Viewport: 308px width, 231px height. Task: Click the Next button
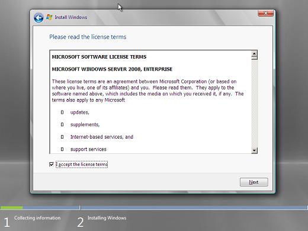254,182
